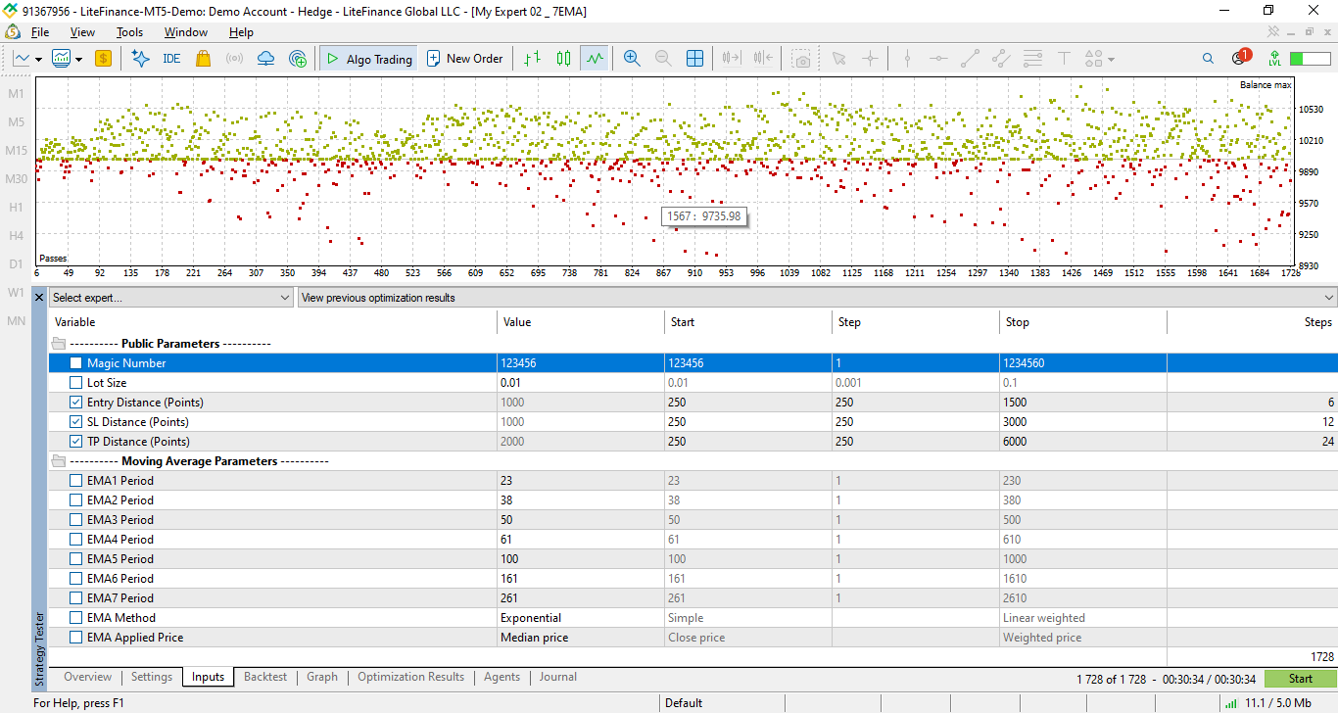Uncheck Entry Distance (Points) checkbox

click(x=76, y=403)
